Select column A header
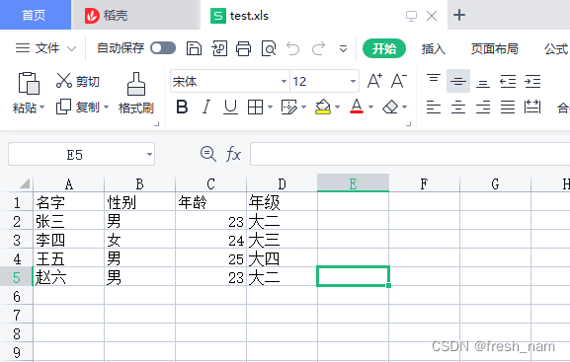The height and width of the screenshot is (362, 570). tap(69, 183)
